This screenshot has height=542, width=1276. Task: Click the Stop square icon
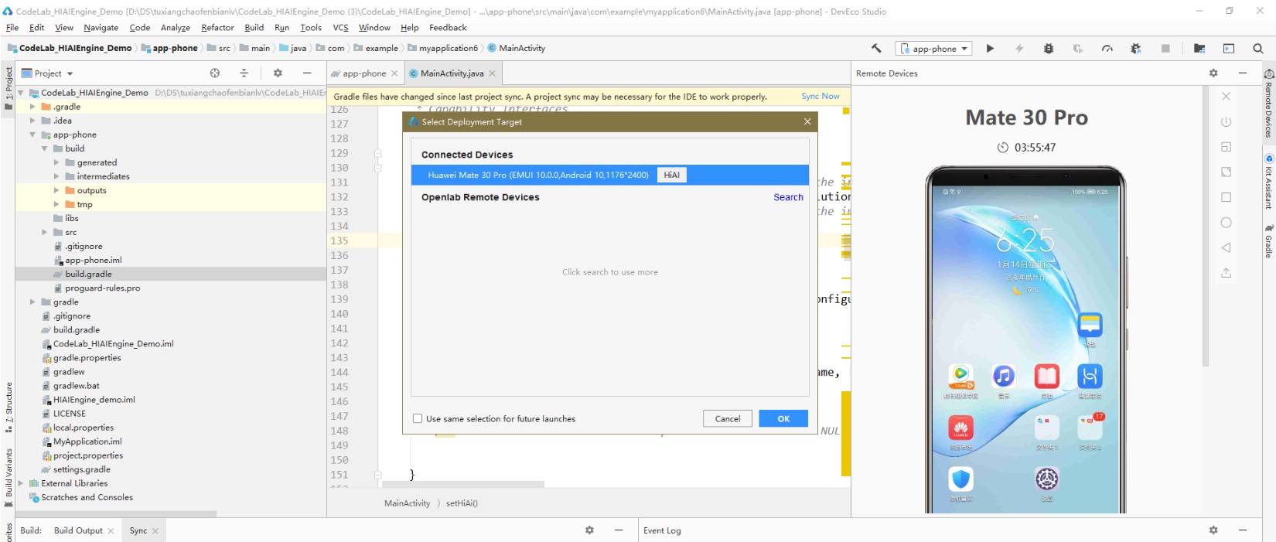[1165, 48]
